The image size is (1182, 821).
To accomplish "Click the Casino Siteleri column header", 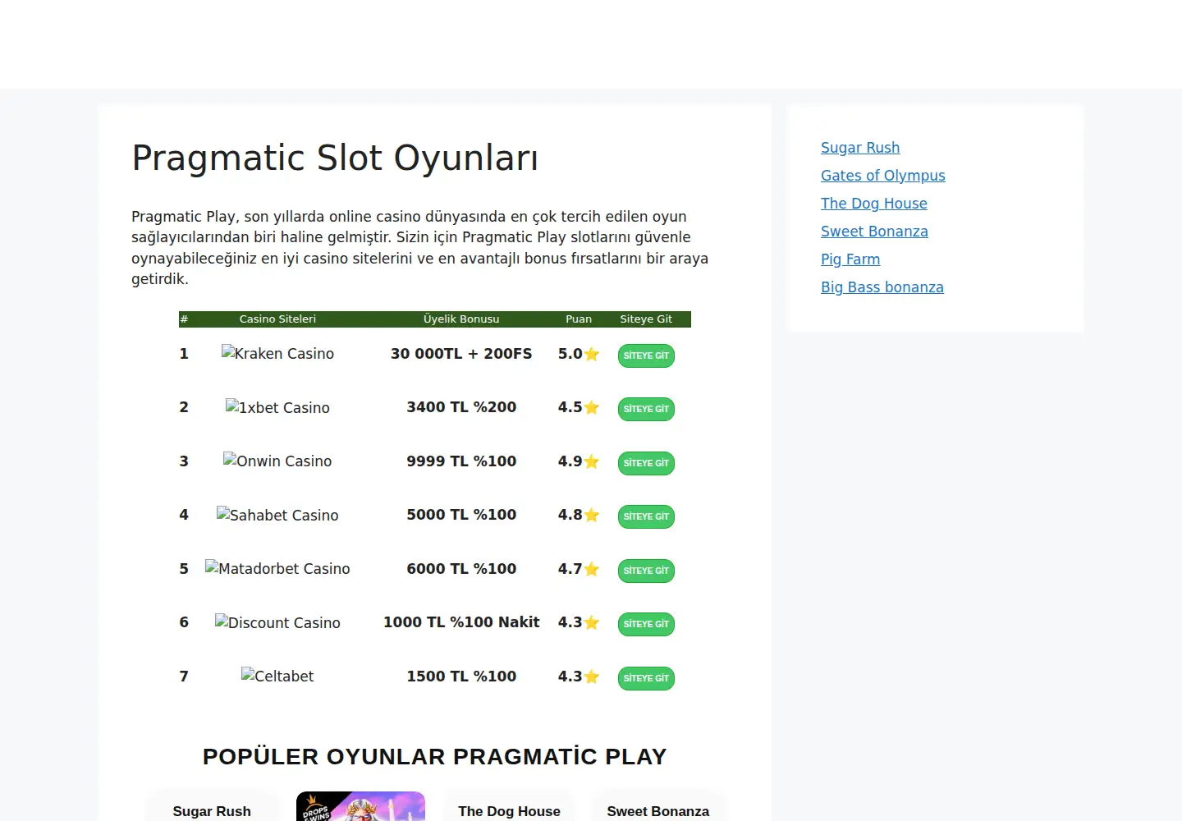I will click(x=277, y=319).
